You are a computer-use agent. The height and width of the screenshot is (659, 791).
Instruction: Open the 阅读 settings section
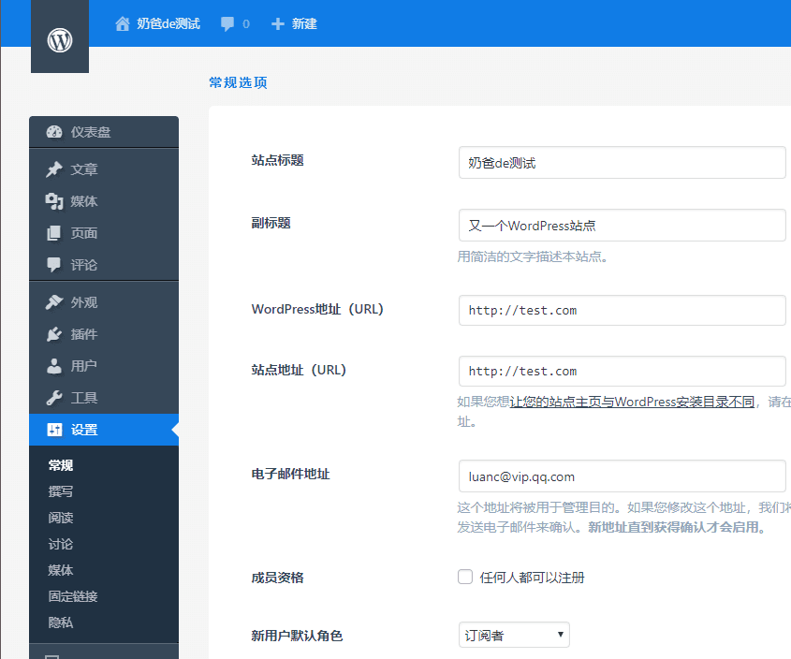click(60, 517)
